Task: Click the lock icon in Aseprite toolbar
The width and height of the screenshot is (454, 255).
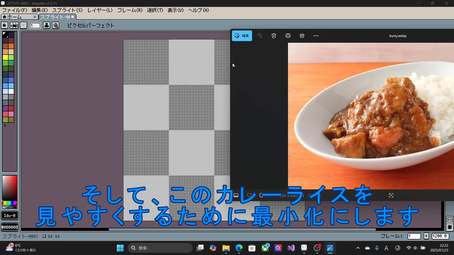Action: click(4, 25)
